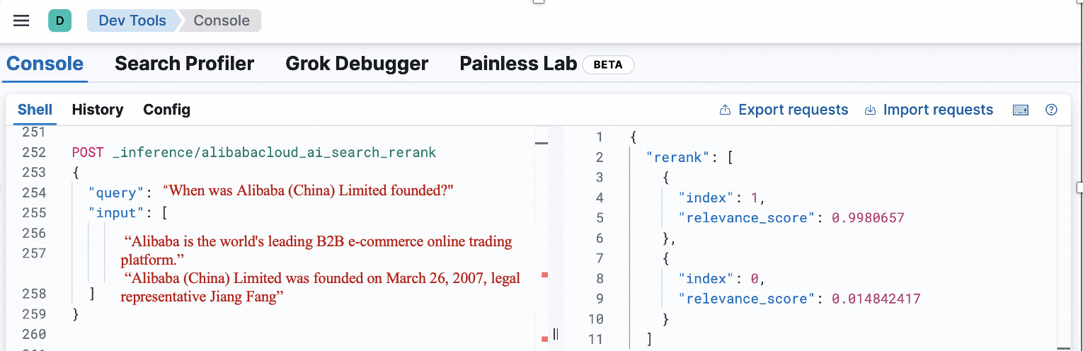Switch to the Console tab
The height and width of the screenshot is (351, 1083).
tap(45, 64)
